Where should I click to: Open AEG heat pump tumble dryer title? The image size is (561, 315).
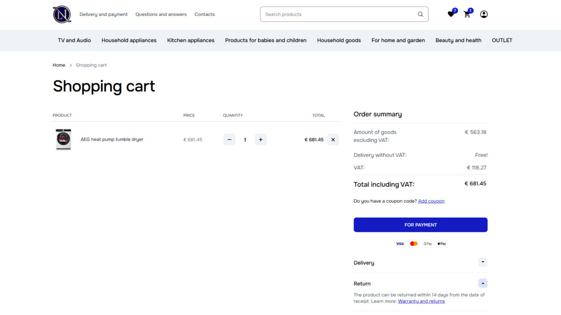click(112, 140)
